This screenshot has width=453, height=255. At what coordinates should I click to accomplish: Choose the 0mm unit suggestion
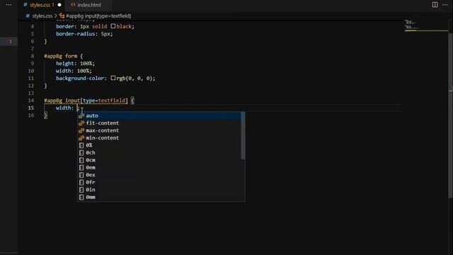[159, 197]
